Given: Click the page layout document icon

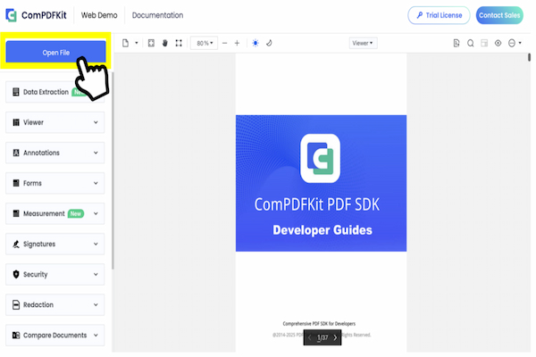Looking at the screenshot, I should click(125, 43).
